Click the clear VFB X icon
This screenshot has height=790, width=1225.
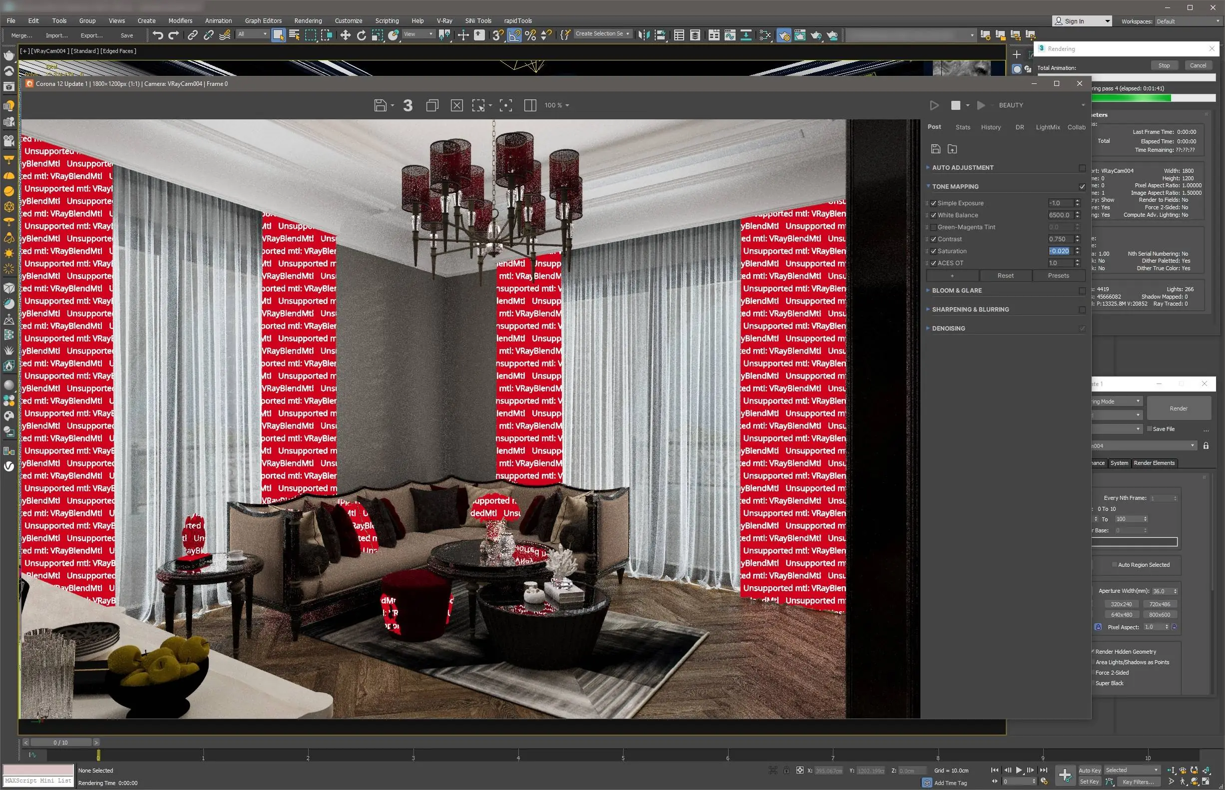tap(456, 105)
